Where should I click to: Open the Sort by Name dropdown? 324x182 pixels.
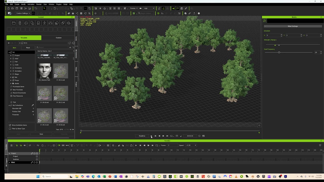tap(56, 51)
